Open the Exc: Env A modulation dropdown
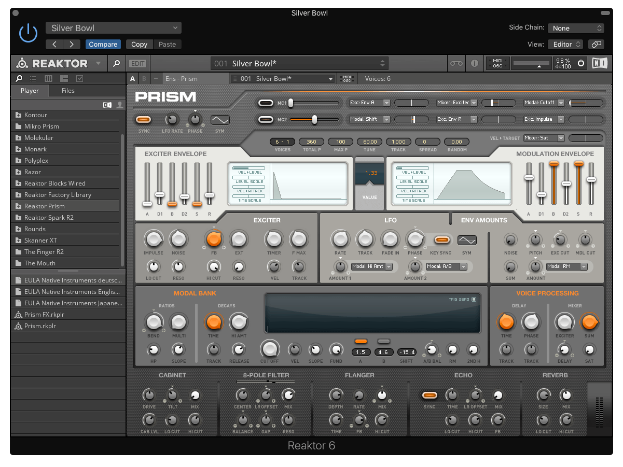The height and width of the screenshot is (467, 623). tap(369, 103)
